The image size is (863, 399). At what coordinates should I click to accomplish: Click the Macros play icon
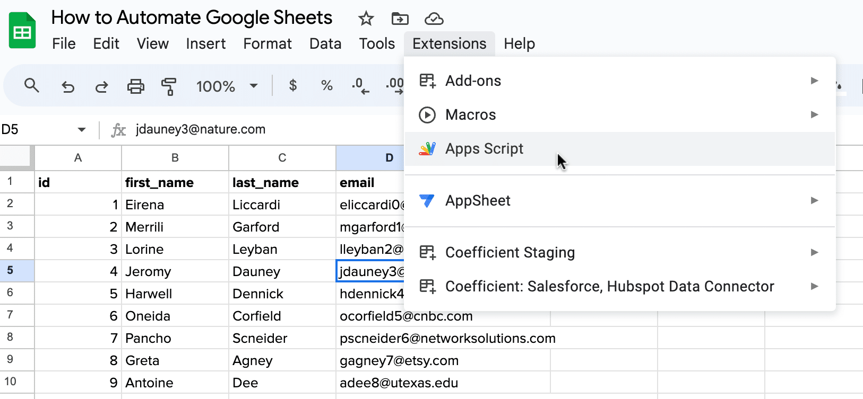pyautogui.click(x=427, y=114)
